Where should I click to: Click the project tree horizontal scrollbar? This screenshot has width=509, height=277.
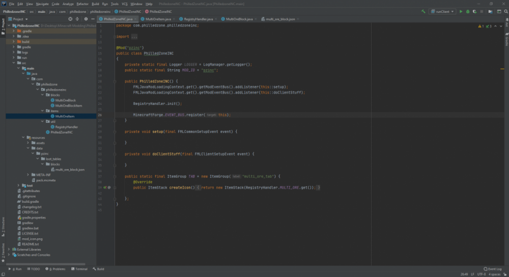(x=45, y=264)
